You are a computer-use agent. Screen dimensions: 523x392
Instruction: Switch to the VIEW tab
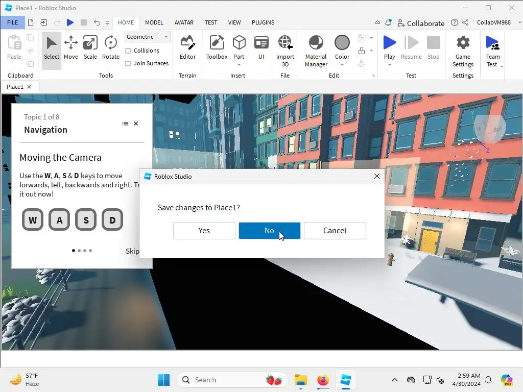234,22
